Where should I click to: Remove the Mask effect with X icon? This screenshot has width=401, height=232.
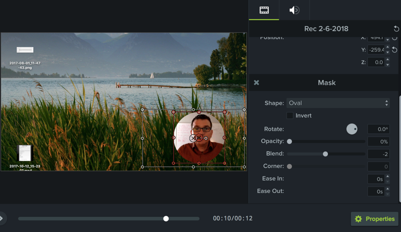click(x=256, y=82)
